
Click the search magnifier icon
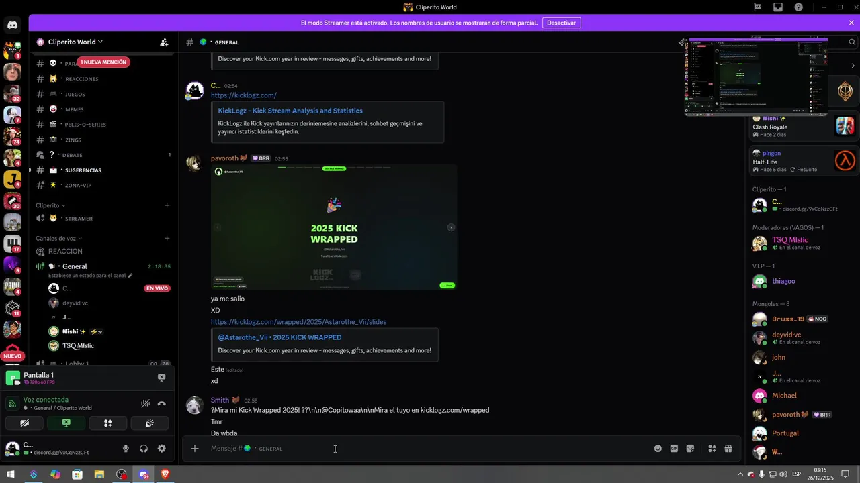click(x=853, y=42)
